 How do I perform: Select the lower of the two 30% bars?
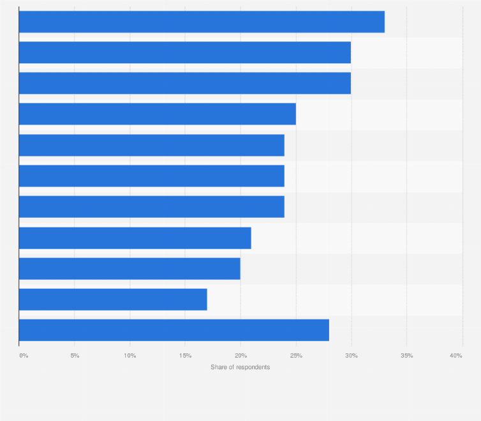[185, 83]
